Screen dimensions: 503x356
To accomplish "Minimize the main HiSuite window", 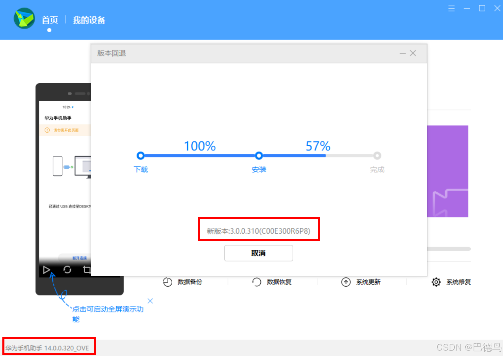I will pos(467,9).
